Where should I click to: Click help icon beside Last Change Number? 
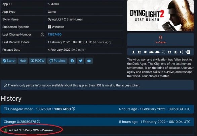click(x=43, y=34)
